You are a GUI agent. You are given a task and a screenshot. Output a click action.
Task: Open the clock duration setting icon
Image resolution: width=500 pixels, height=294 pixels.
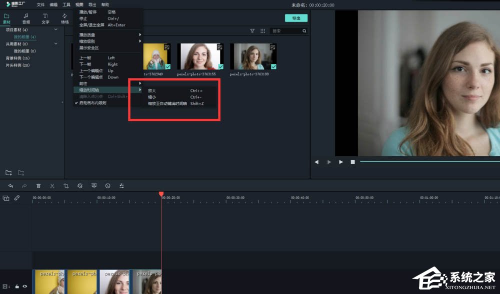pos(108,186)
